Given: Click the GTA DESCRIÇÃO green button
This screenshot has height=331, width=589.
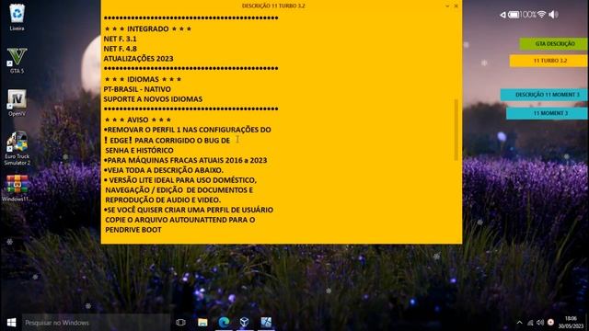Looking at the screenshot, I should (x=554, y=44).
